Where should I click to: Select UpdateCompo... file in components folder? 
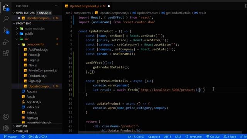click(x=40, y=86)
